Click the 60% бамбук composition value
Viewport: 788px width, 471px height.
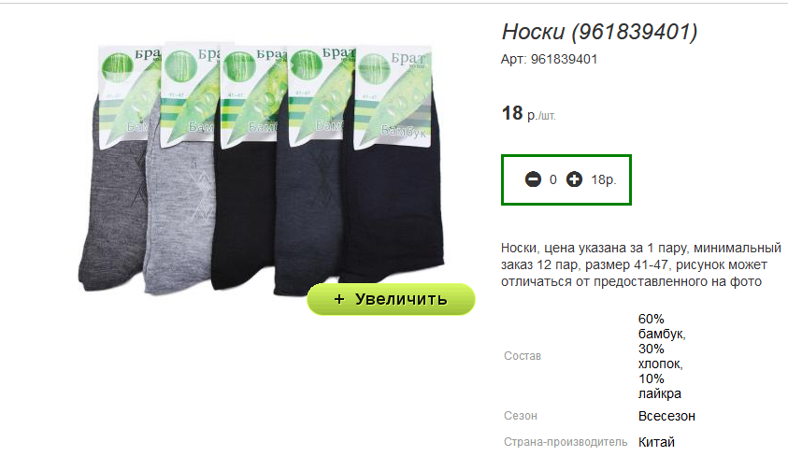point(662,326)
